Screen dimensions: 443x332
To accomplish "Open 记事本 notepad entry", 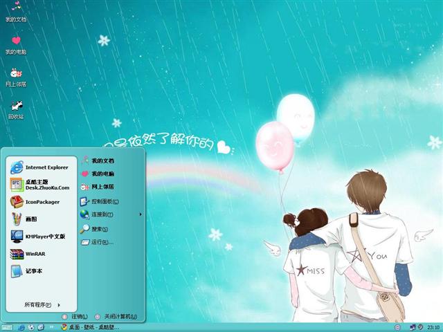I will 42,271.
